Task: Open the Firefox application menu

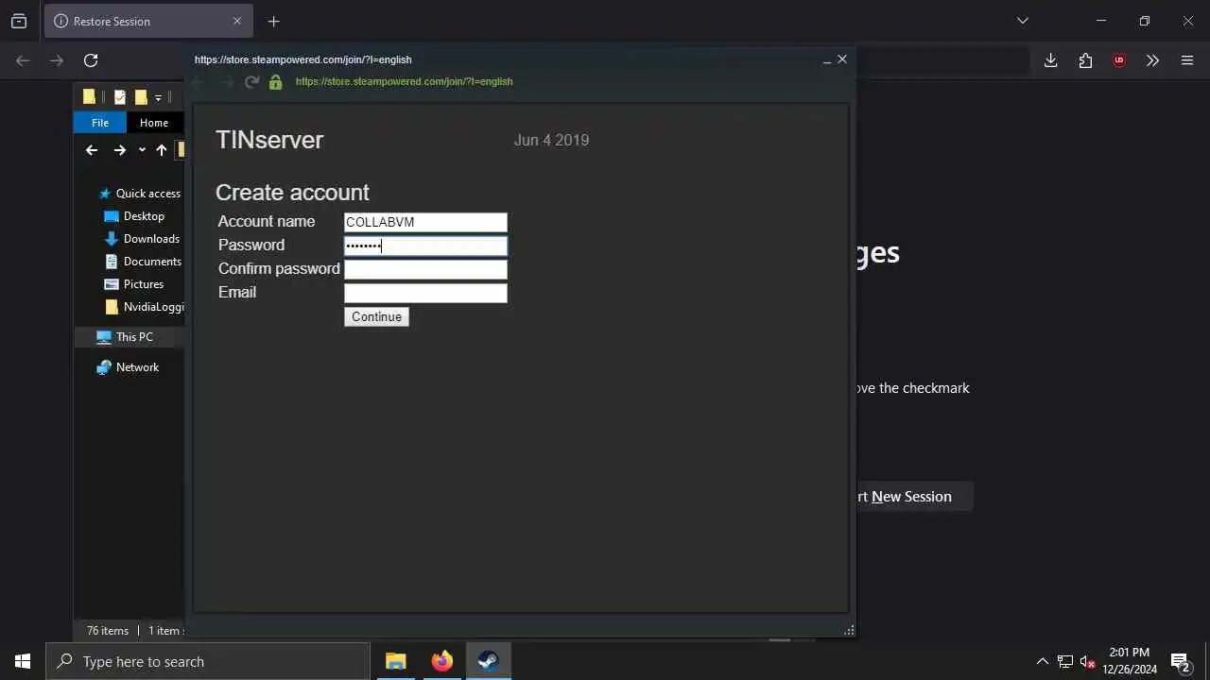Action: [1187, 60]
